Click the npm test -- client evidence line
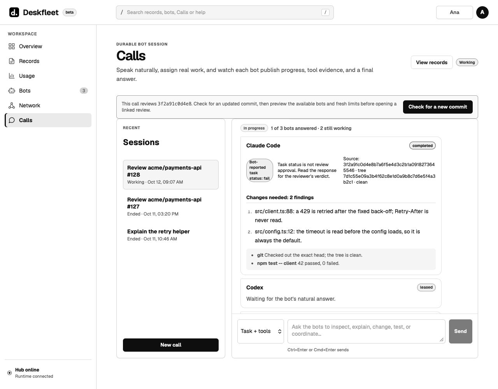498x389 pixels. [x=298, y=263]
